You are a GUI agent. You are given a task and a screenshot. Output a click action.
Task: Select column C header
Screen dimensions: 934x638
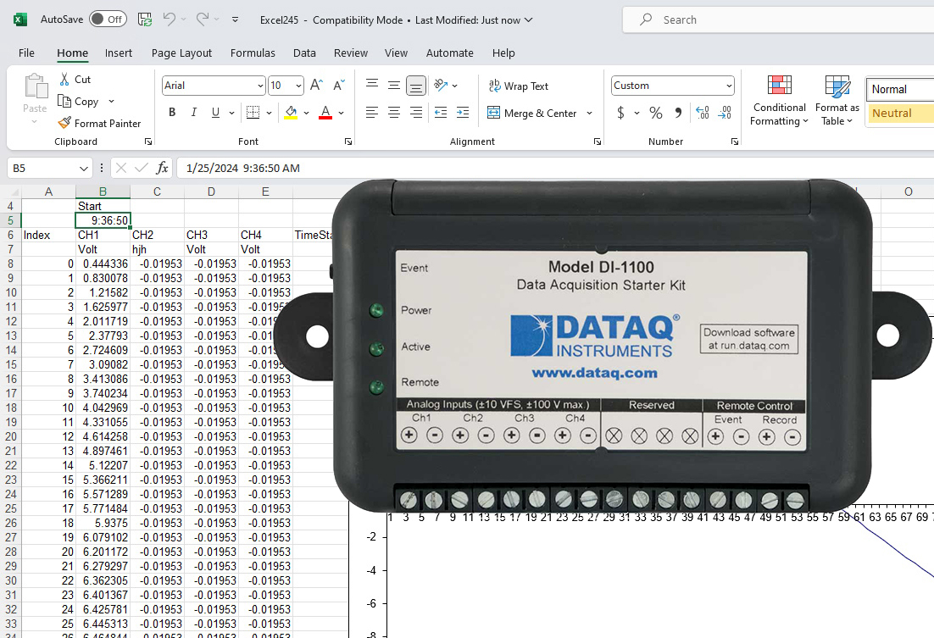[x=158, y=191]
